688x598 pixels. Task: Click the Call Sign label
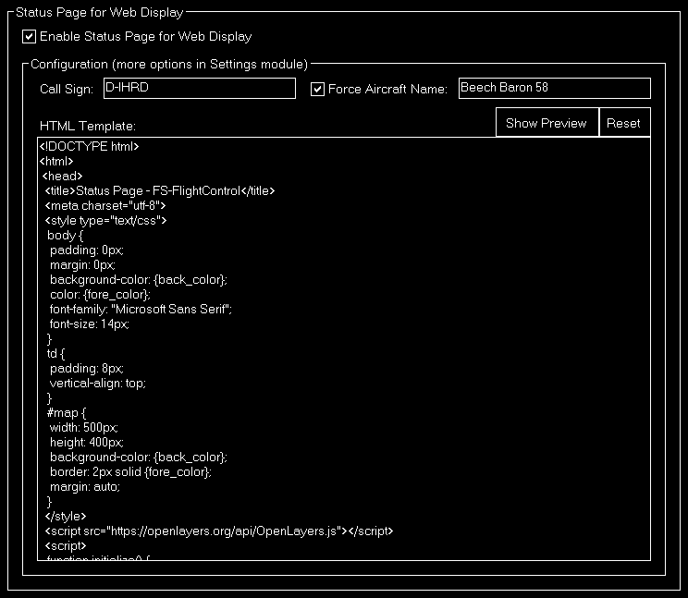pos(67,90)
